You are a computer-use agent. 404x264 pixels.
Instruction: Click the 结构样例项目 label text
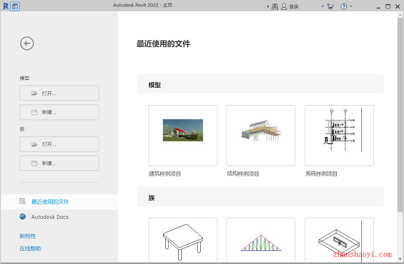[x=243, y=174]
